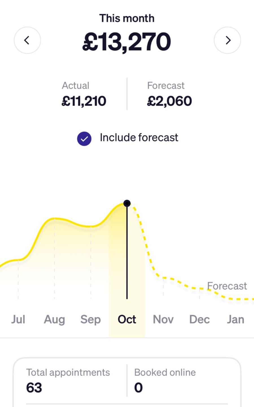Screen dimensions: 254x407
Task: Go to the previous month with left chevron
Action: [x=27, y=40]
